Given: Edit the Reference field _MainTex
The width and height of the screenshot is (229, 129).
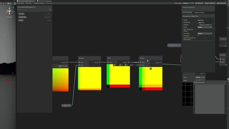Looking at the screenshot, I should tap(205, 23).
